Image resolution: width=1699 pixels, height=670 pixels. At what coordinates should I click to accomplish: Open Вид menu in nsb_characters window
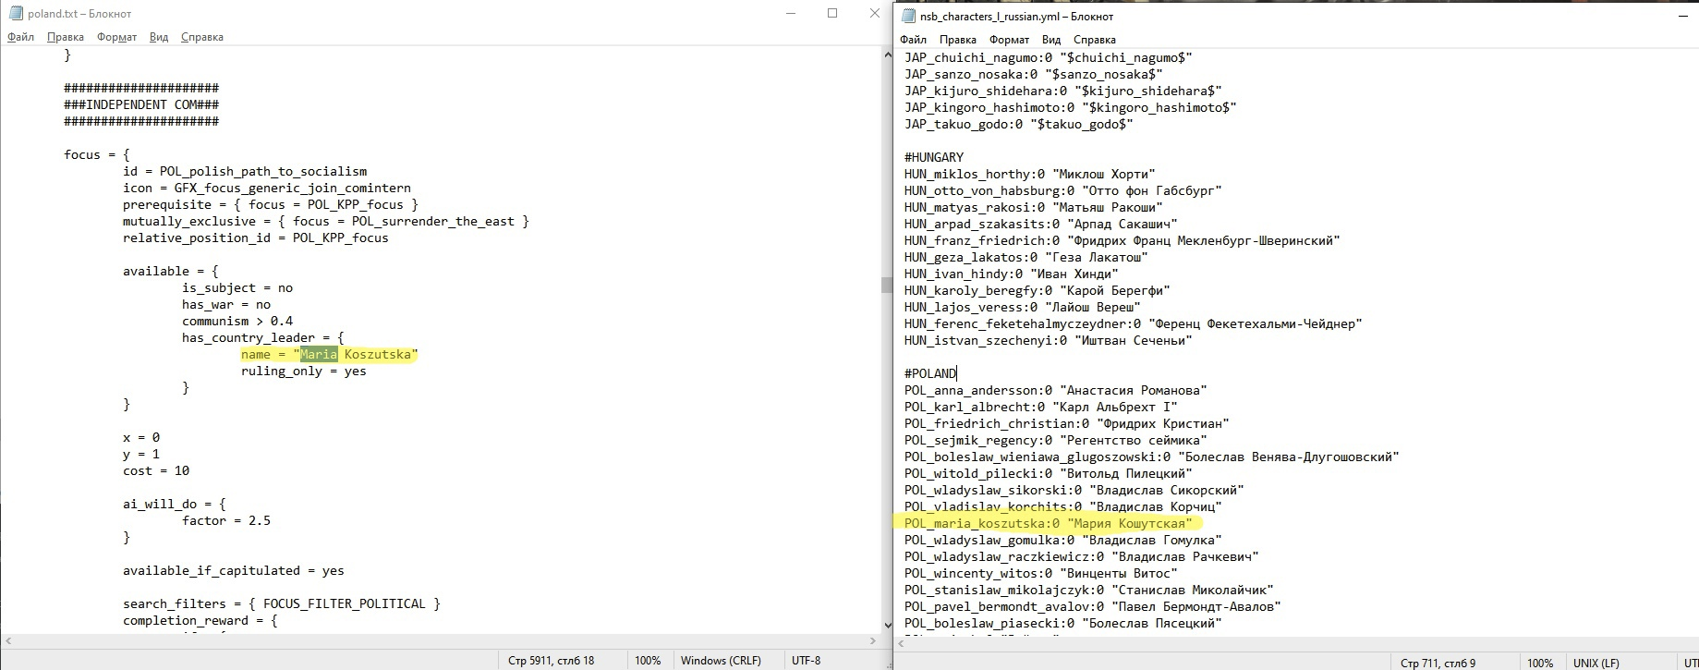point(1051,40)
